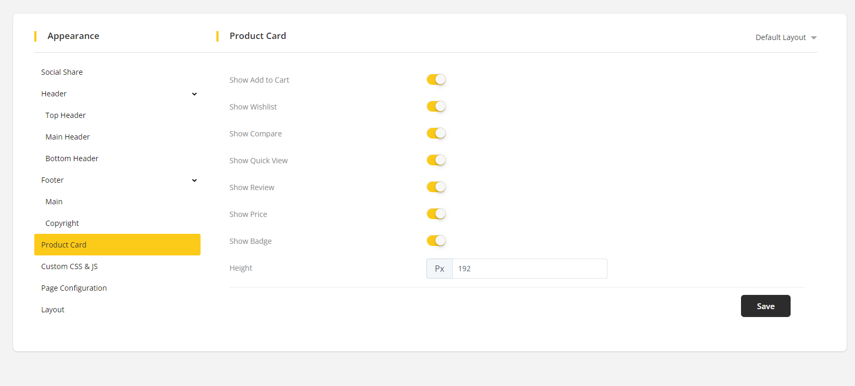Open Custom CSS & JS page
The image size is (855, 386).
point(69,266)
